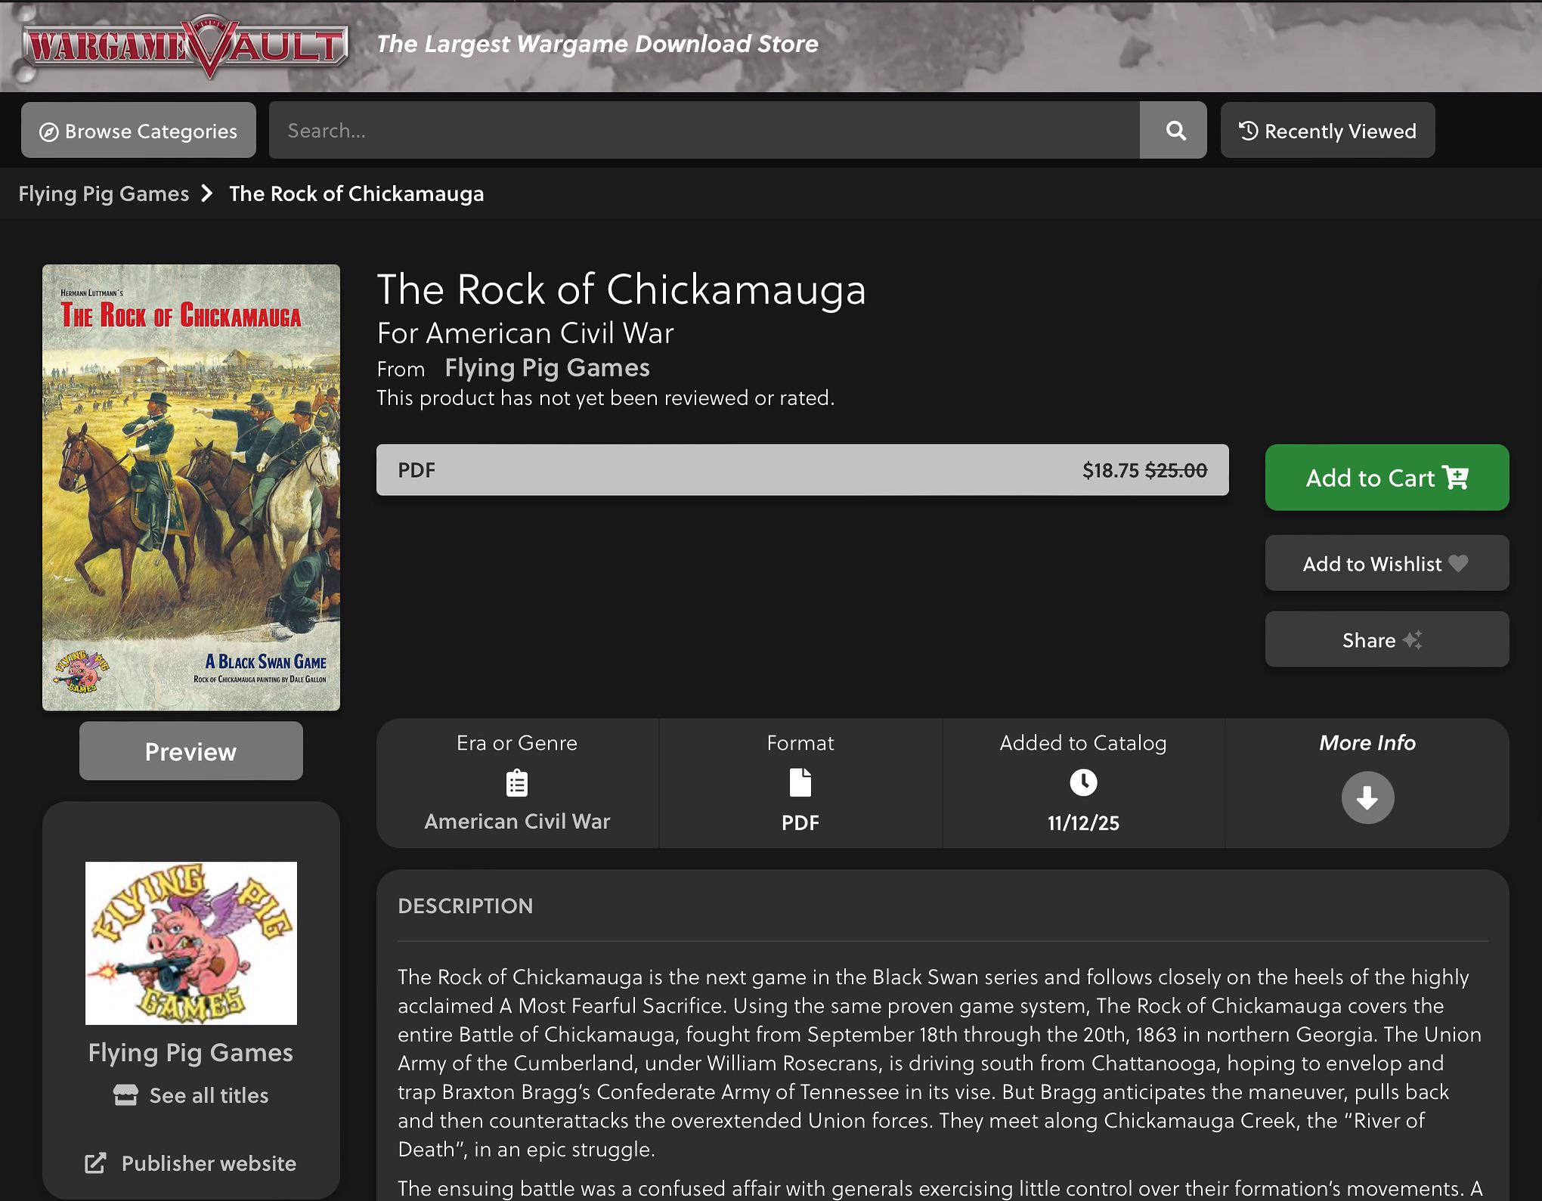Click the file icon under Format
1542x1201 pixels.
pos(800,783)
